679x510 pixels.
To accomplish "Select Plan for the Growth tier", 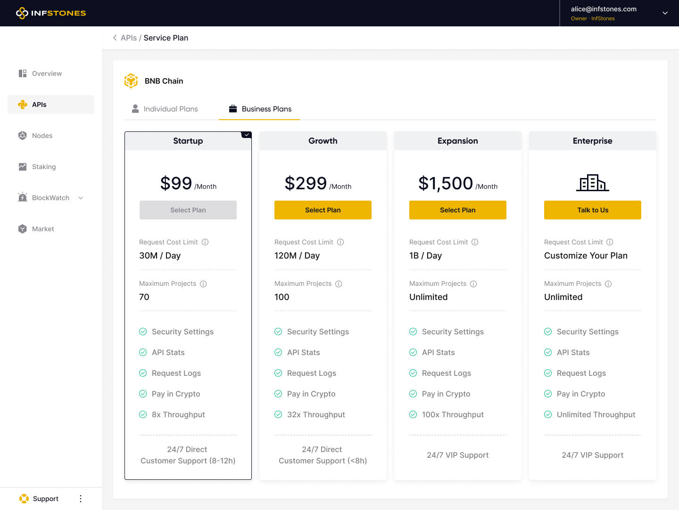I will pyautogui.click(x=323, y=210).
